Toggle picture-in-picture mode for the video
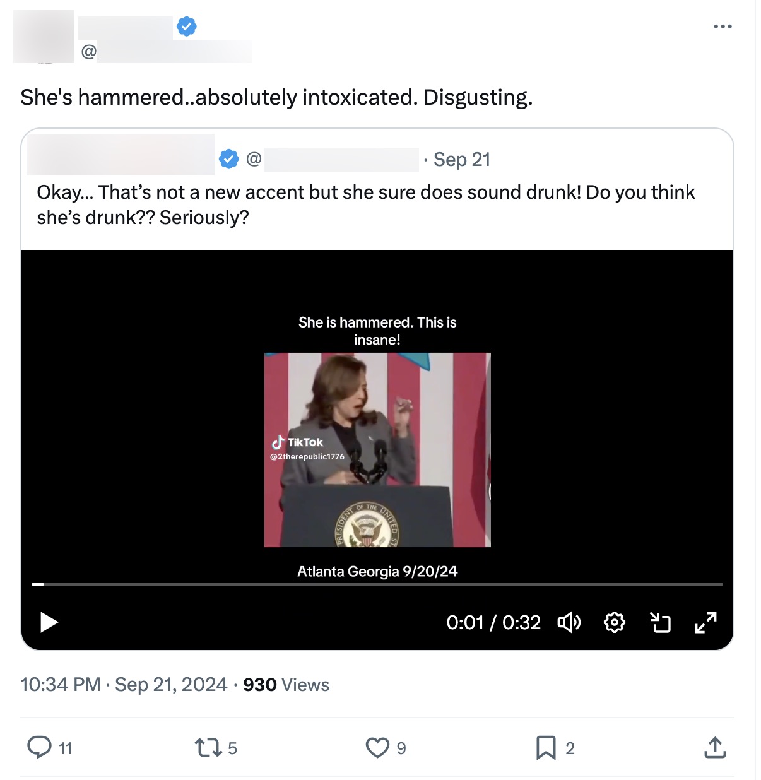Image resolution: width=761 pixels, height=780 pixels. [660, 622]
